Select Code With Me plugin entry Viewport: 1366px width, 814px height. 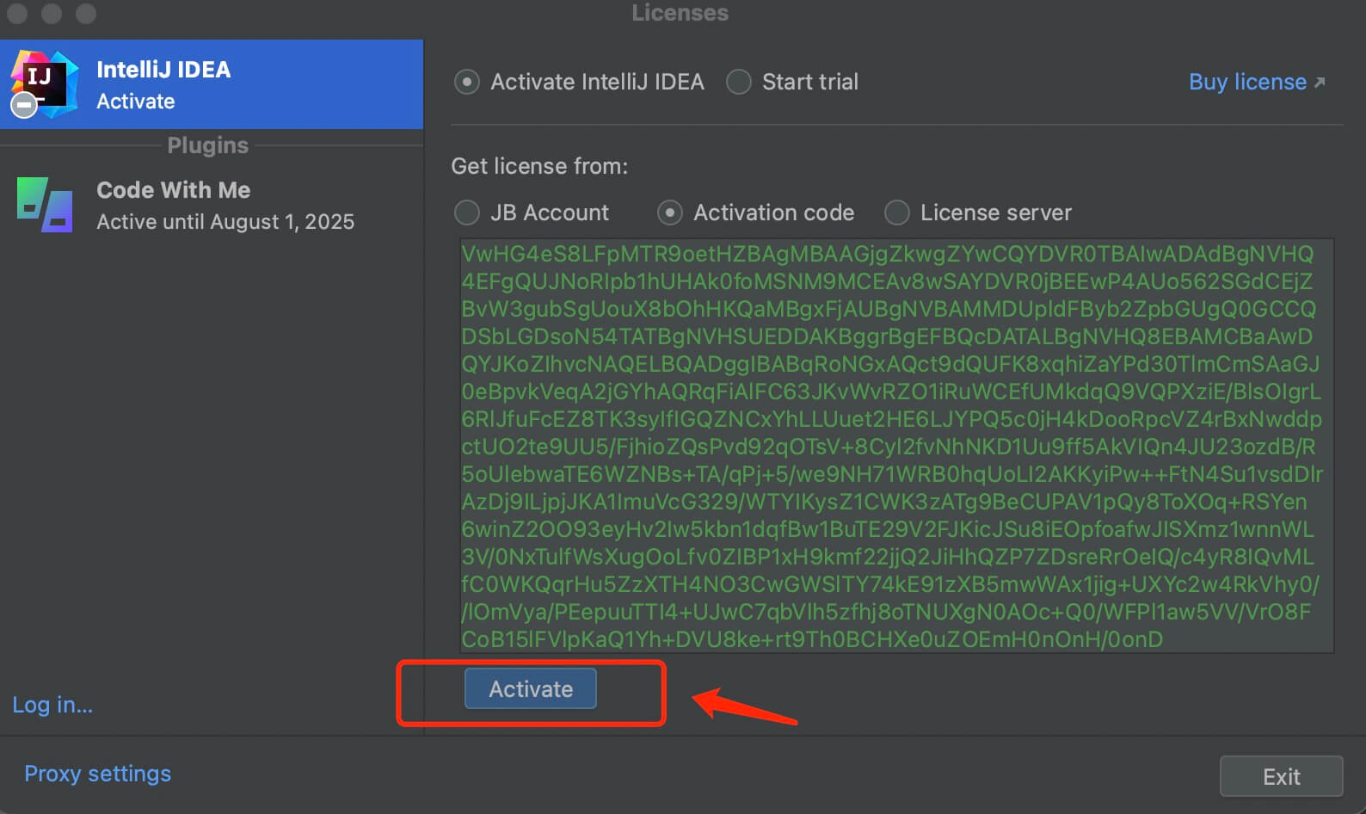[x=212, y=206]
